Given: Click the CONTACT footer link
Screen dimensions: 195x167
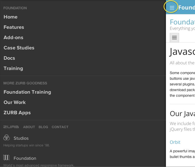Looking at the screenshot, I should coord(60,127).
